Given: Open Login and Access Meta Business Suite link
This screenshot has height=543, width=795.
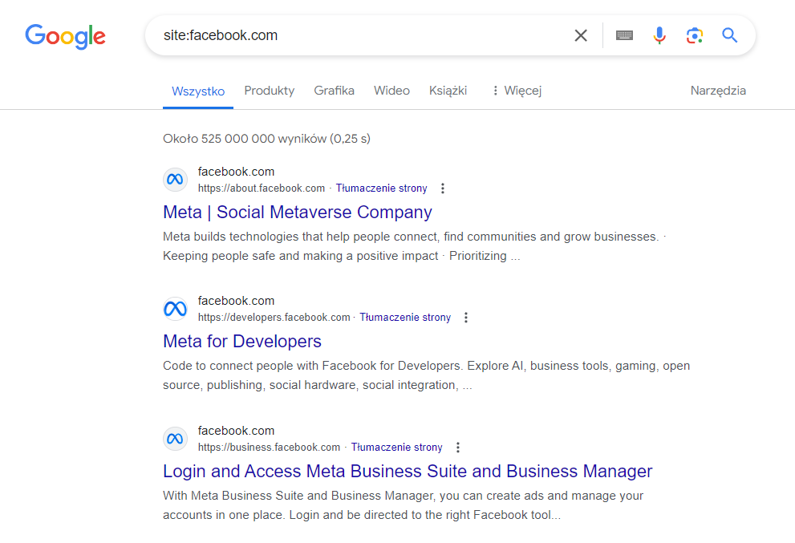Looking at the screenshot, I should tap(408, 471).
